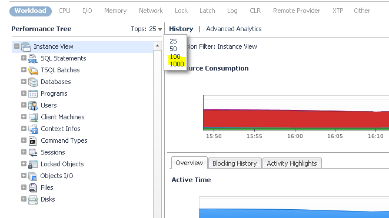The height and width of the screenshot is (218, 389).
Task: Click the Users icon in tree
Action: tap(33, 106)
